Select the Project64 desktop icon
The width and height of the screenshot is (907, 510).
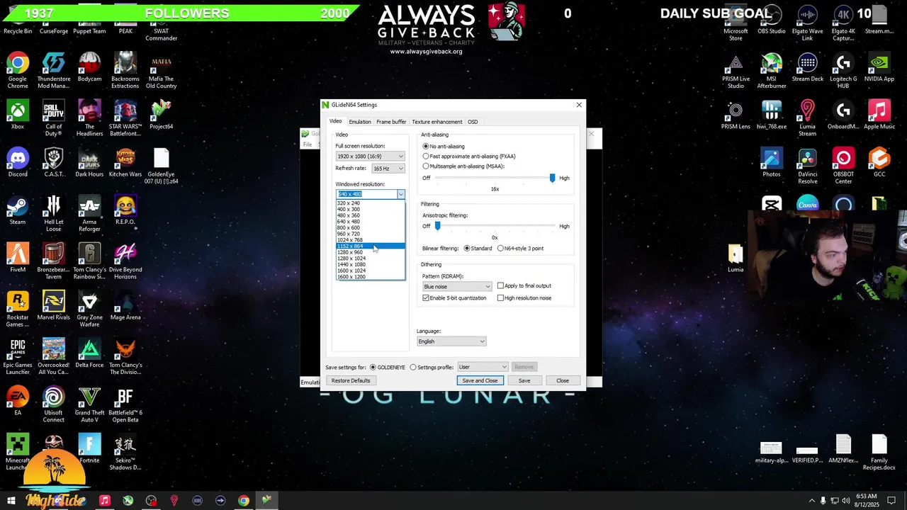pos(161,115)
